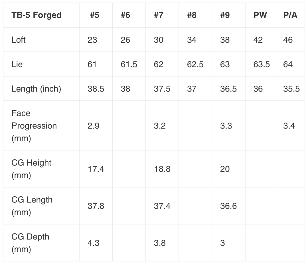Select the Loft row label
The width and height of the screenshot is (308, 264).
coord(19,40)
